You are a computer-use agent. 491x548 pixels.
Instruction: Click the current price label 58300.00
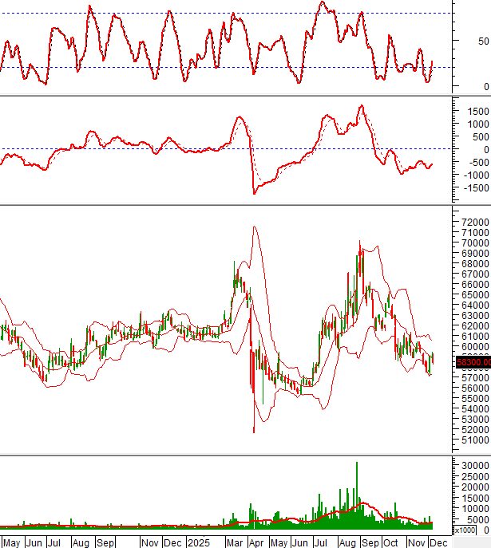(x=468, y=362)
